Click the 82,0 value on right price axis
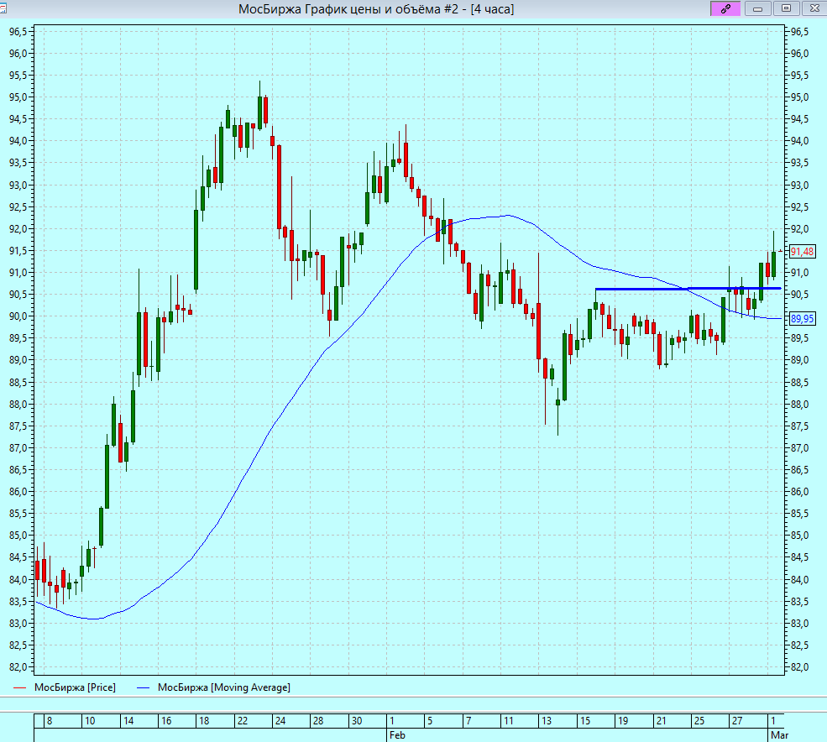 799,667
